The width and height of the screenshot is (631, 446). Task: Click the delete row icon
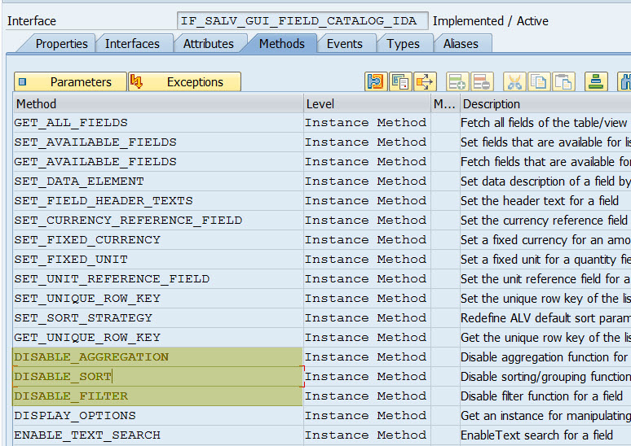point(482,82)
